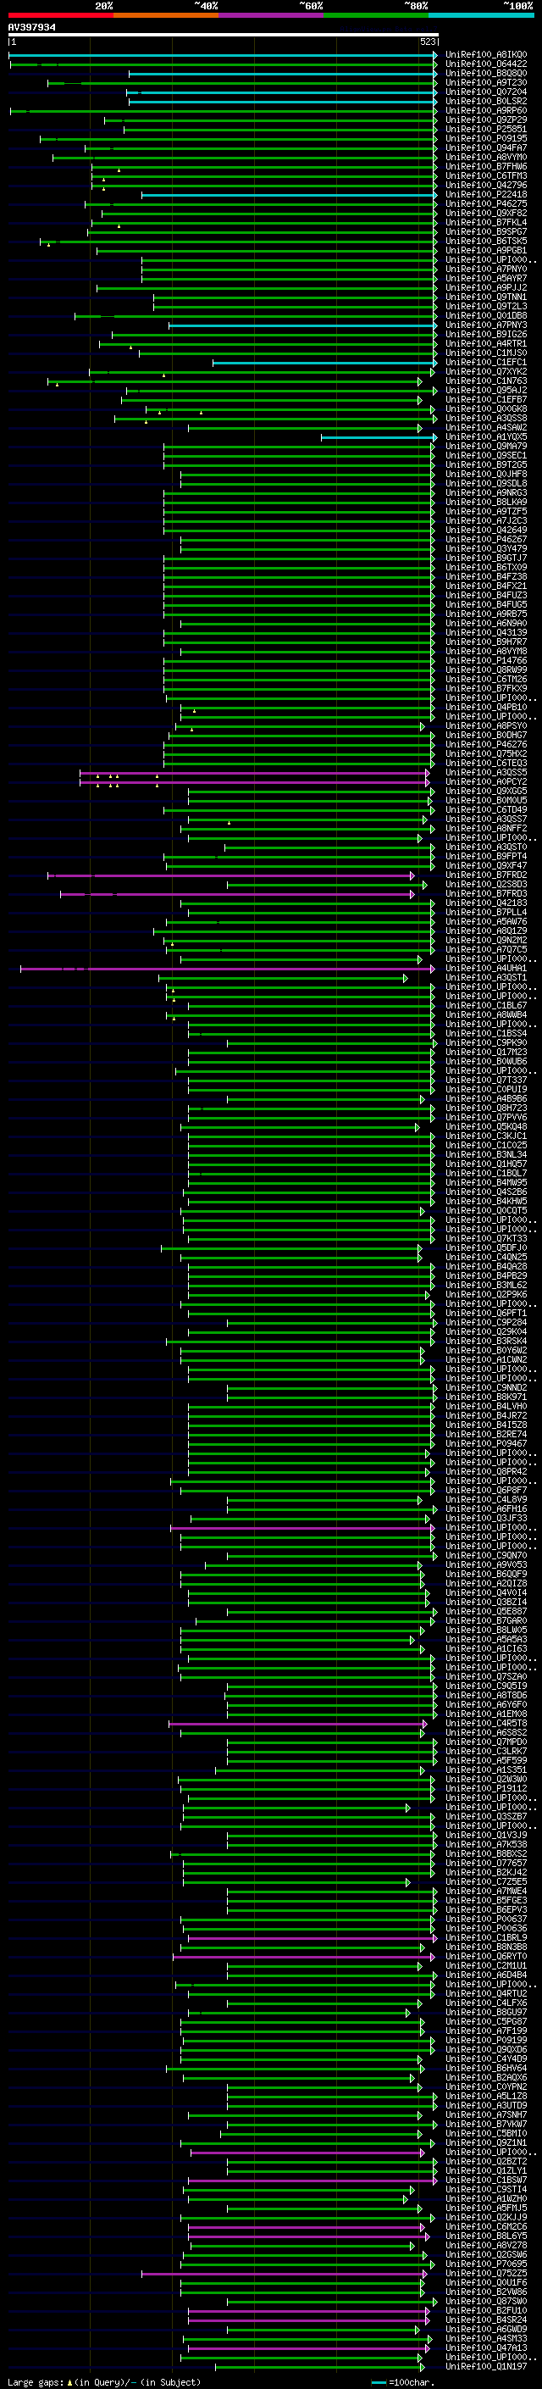542x2389 pixels.
Task: Select the label UniRef100_A1YQX5
Action: click(486, 436)
